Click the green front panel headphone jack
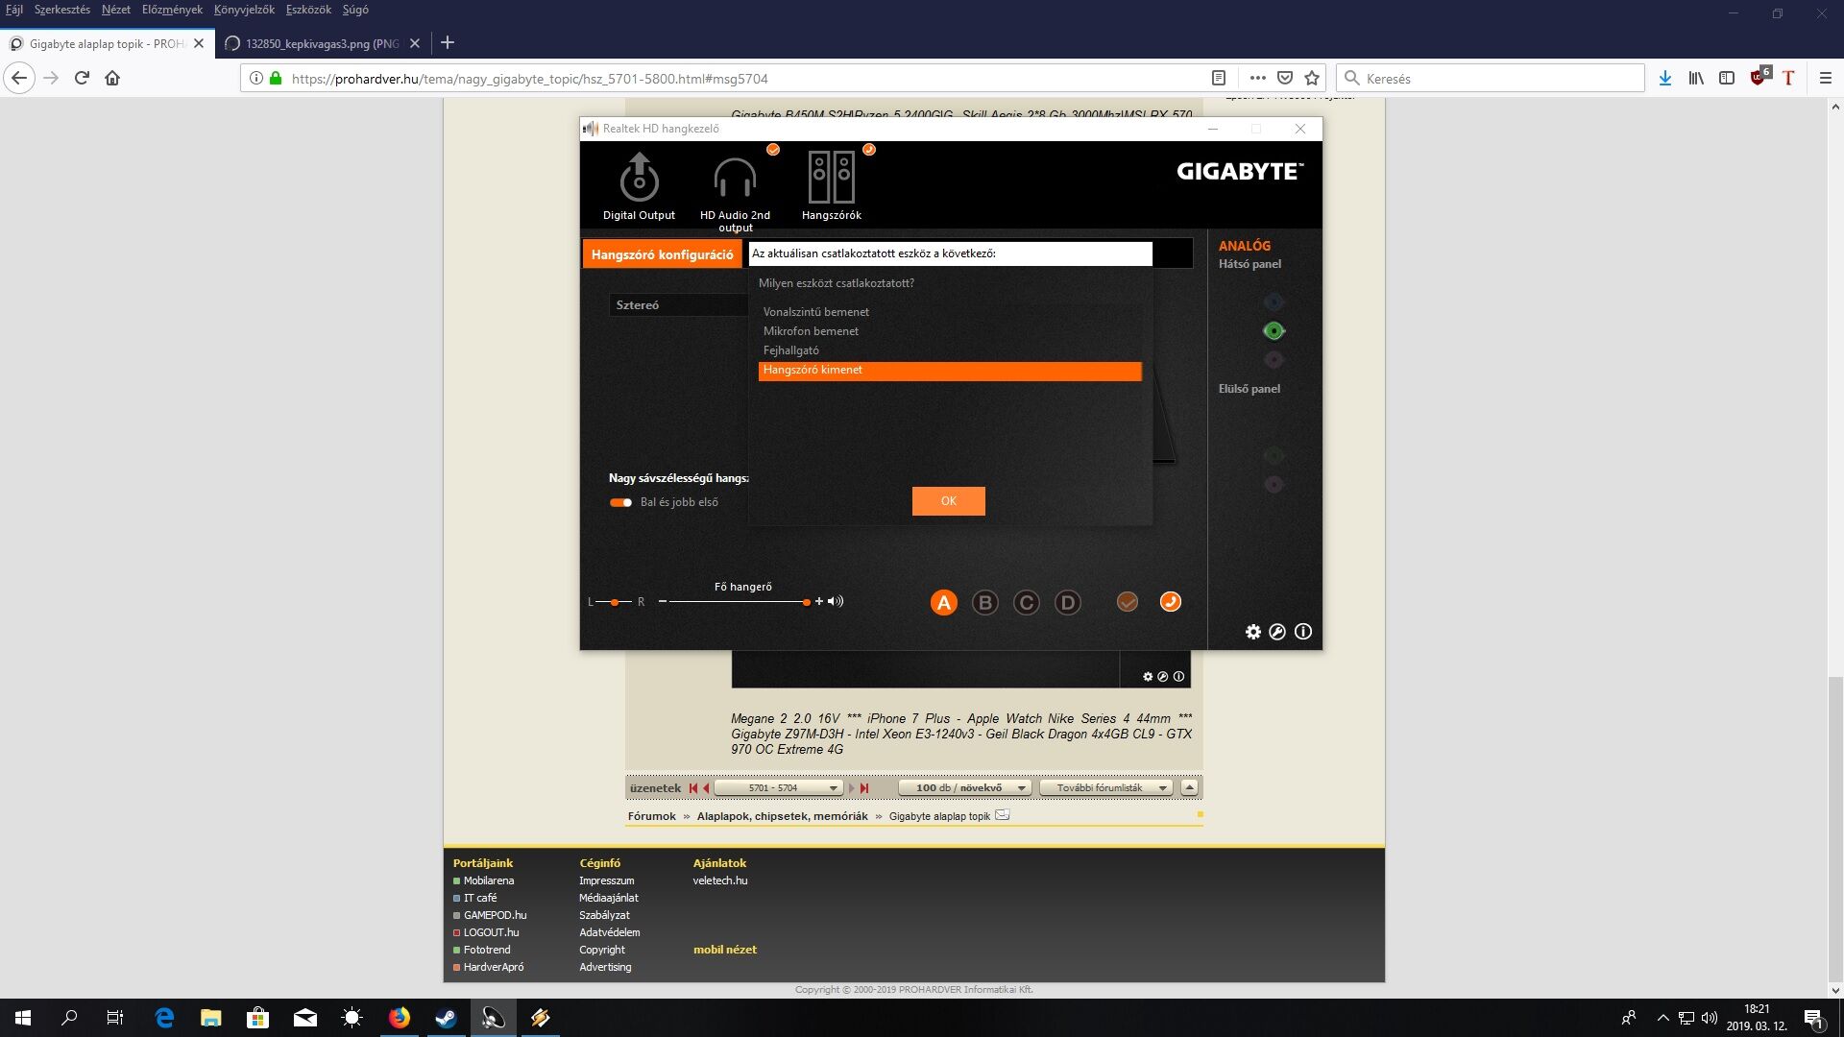Viewport: 1844px width, 1037px height. pos(1274,455)
